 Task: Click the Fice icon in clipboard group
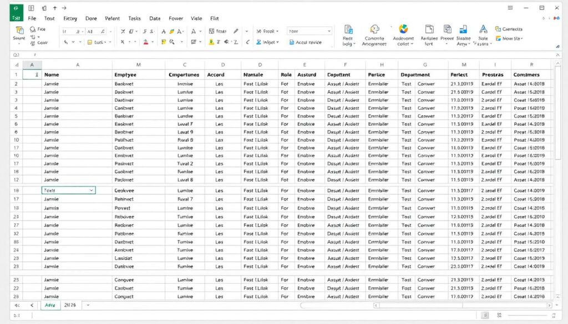(33, 29)
